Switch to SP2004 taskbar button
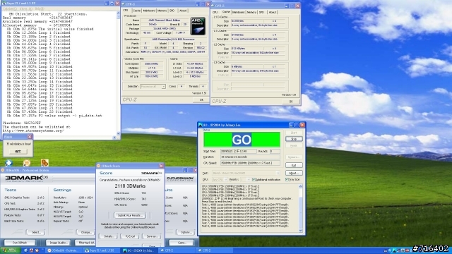The image size is (452, 254). click(139, 250)
